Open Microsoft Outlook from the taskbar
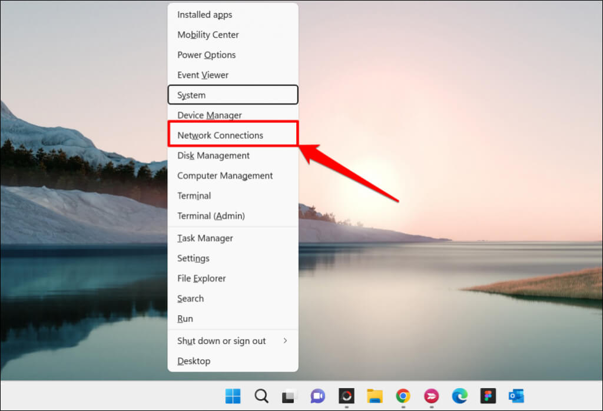The width and height of the screenshot is (603, 411). [x=516, y=396]
